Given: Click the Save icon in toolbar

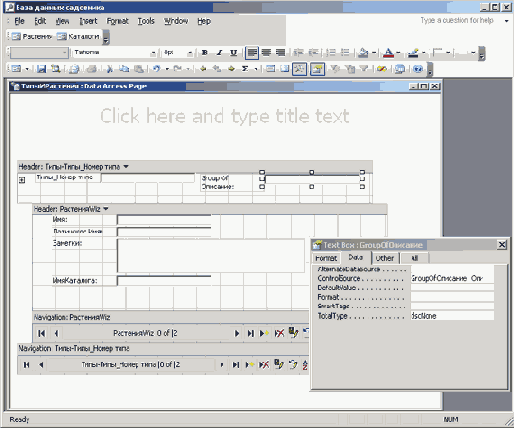Looking at the screenshot, I should pos(42,69).
